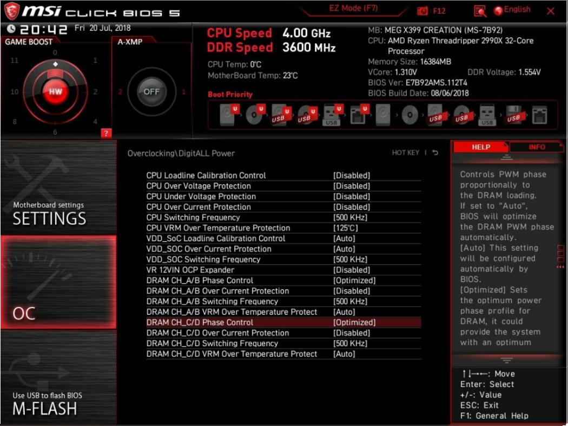Open CPU Under Voltage Protection setting value

(352, 197)
